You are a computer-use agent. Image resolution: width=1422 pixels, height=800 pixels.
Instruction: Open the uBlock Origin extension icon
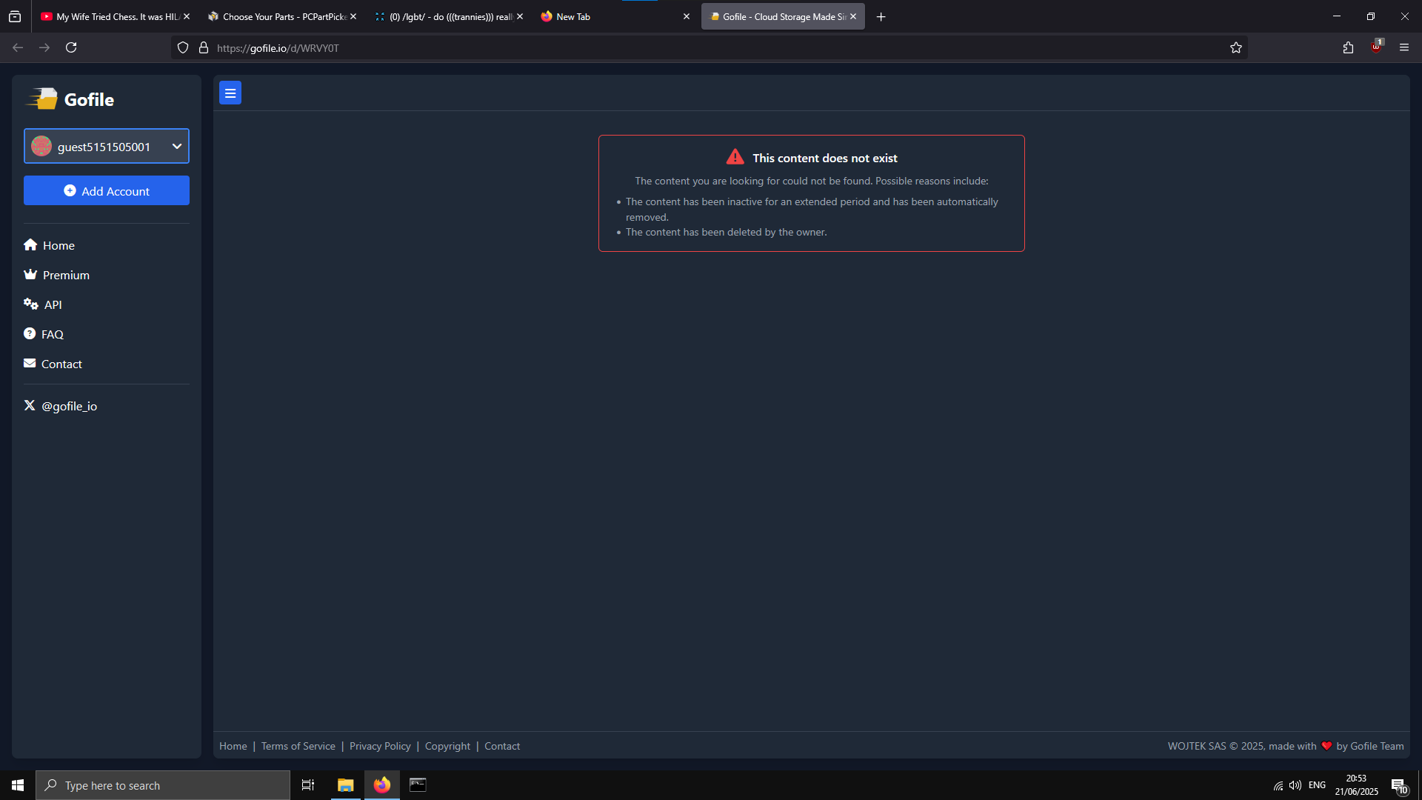[1376, 47]
